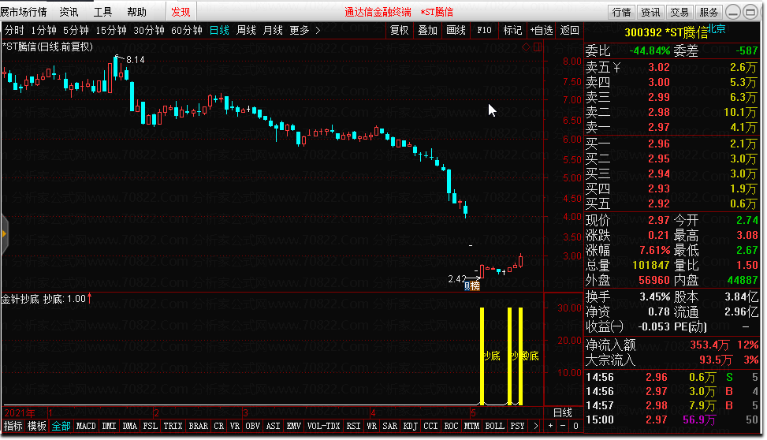
Task: Click the 2021年 label on the time axis
Action: (x=20, y=412)
